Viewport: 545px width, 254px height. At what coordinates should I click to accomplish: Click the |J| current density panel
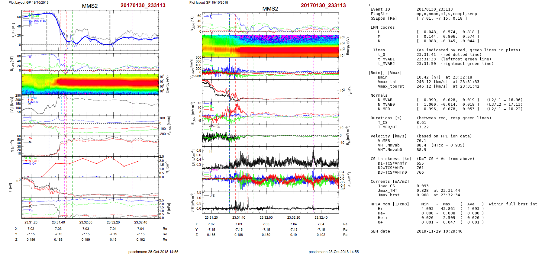point(270,158)
